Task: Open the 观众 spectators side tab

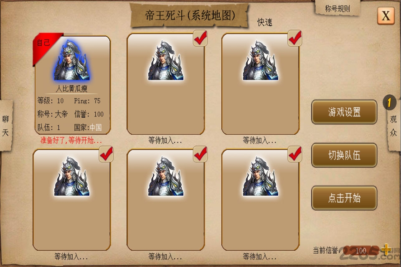Action: [393, 126]
